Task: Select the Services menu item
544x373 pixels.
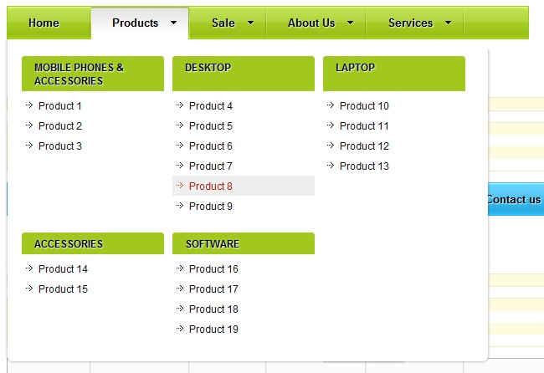Action: click(x=410, y=23)
